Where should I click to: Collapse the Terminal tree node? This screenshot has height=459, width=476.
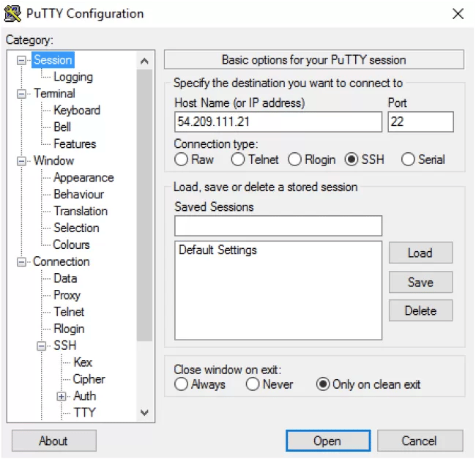tap(21, 94)
